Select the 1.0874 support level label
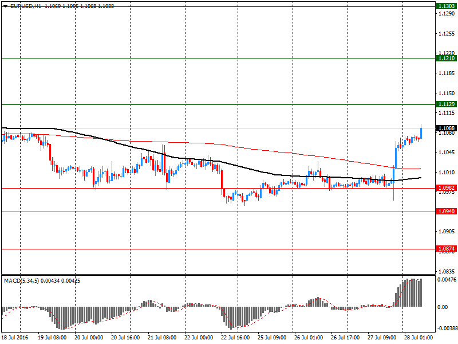Image resolution: width=458 pixels, height=344 pixels. [x=447, y=249]
